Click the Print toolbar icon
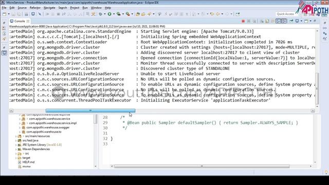 [x=26, y=14]
